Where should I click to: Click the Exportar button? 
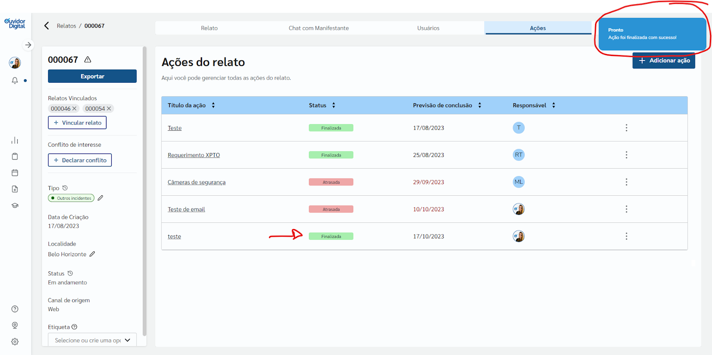tap(92, 76)
